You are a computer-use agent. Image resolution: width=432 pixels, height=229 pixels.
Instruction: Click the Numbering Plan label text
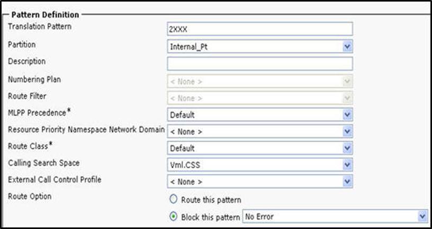(33, 79)
